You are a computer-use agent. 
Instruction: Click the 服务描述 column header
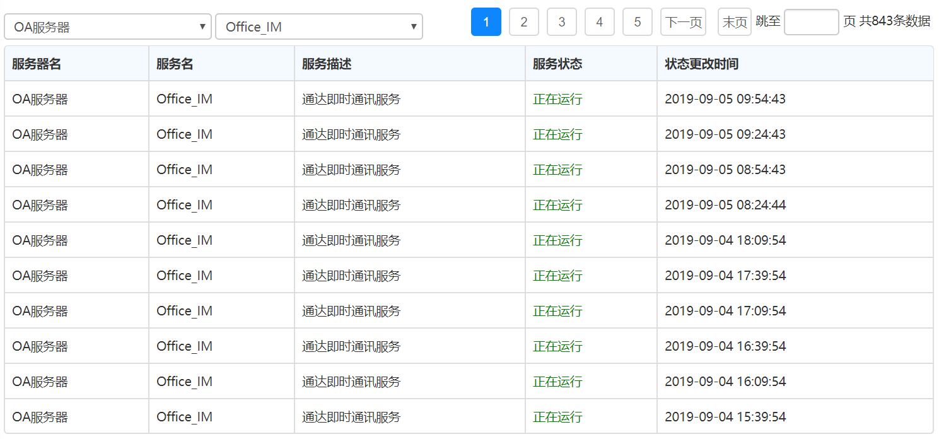pyautogui.click(x=327, y=64)
